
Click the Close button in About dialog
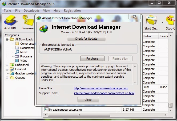click(x=88, y=100)
